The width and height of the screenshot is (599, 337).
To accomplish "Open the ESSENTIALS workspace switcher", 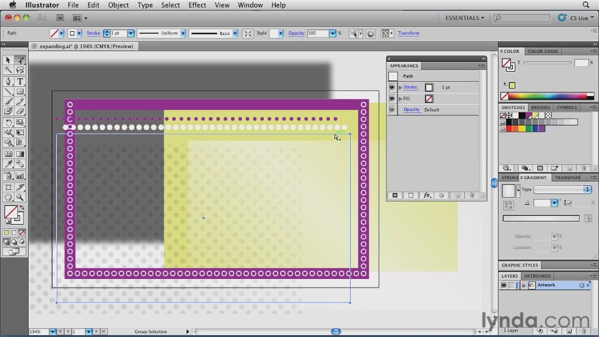I will pyautogui.click(x=464, y=18).
